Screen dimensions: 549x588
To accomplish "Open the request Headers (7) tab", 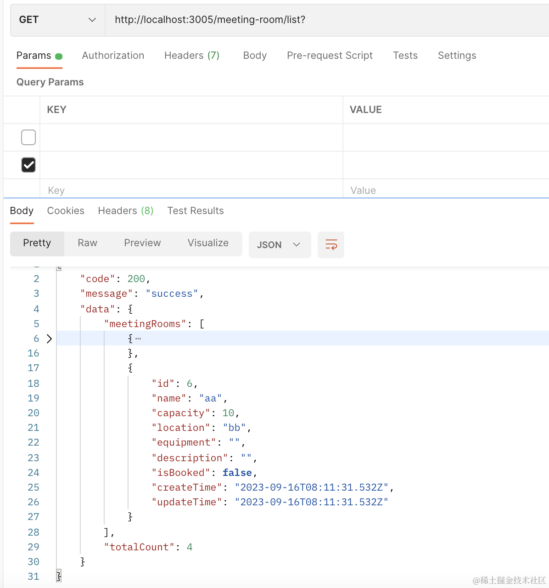I will click(192, 56).
